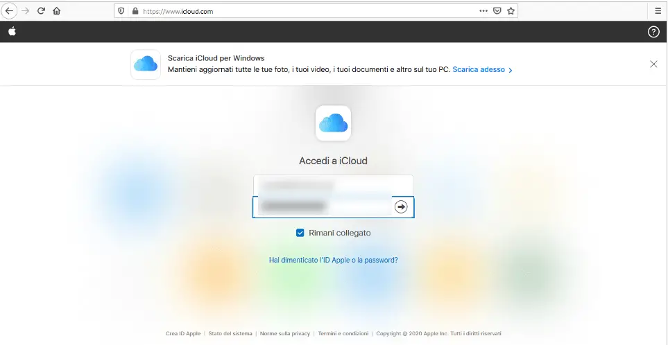Click the large iCloud logo above login
This screenshot has height=345, width=668.
click(x=333, y=123)
